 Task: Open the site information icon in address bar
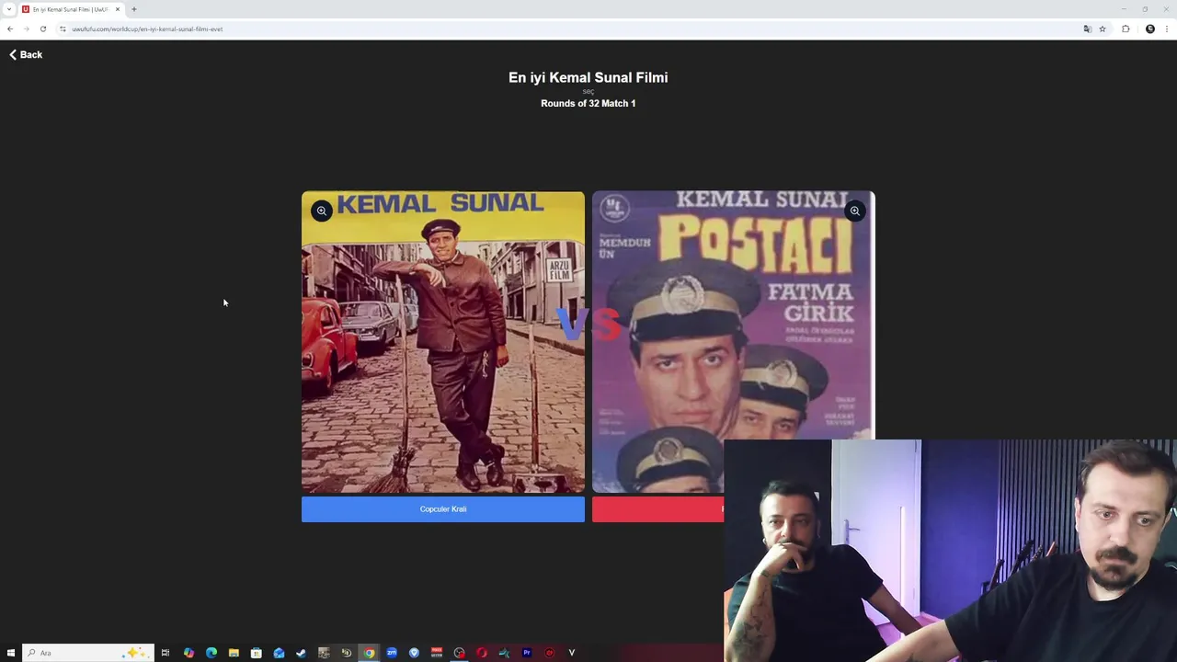63,29
